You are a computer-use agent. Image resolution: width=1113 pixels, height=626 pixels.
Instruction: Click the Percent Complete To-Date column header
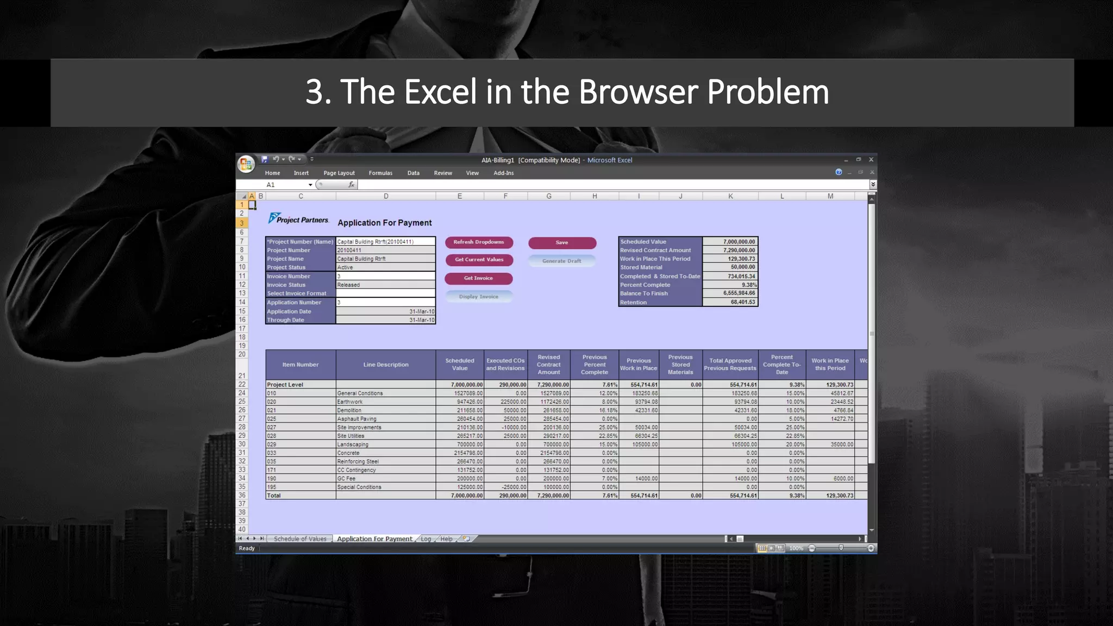781,365
